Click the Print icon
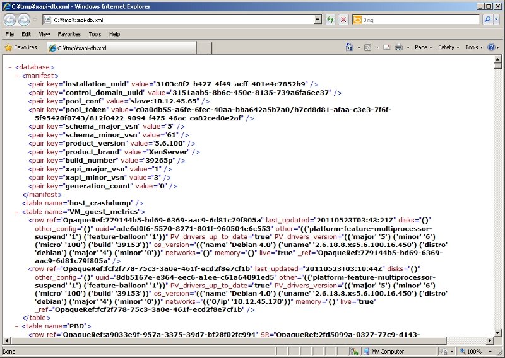Screen dimensions: 505x358 pyautogui.click(x=399, y=47)
